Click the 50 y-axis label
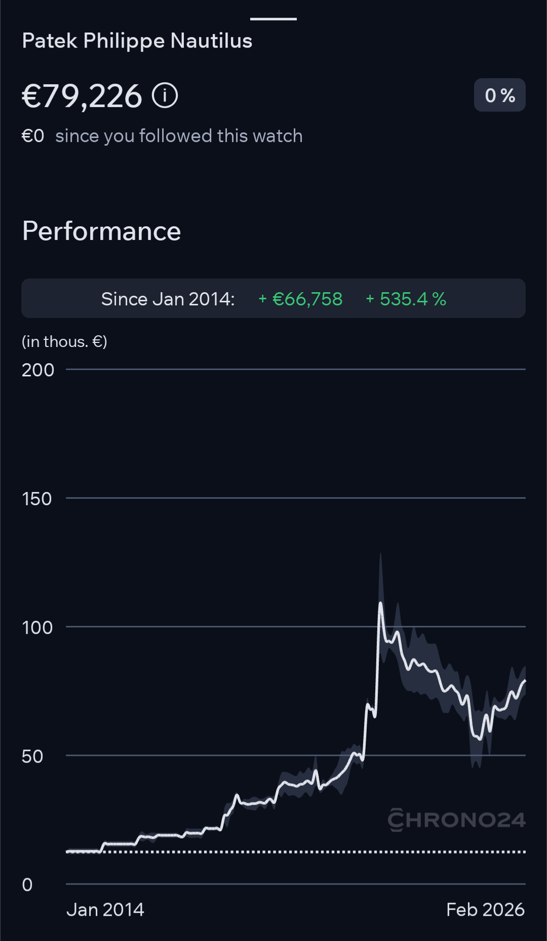 coord(32,756)
